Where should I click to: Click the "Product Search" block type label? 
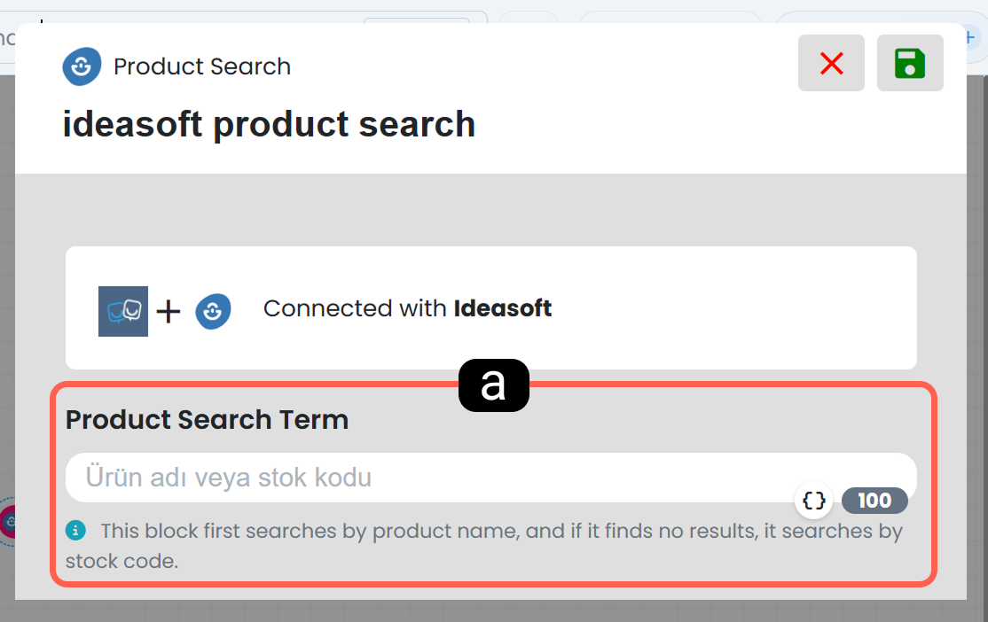click(x=202, y=66)
